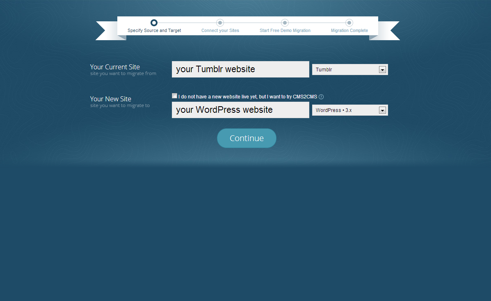Click the 'I do not have a new website' label

pos(248,97)
